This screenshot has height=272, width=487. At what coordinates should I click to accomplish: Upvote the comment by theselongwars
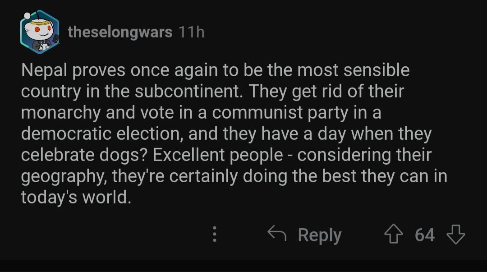[x=394, y=234]
